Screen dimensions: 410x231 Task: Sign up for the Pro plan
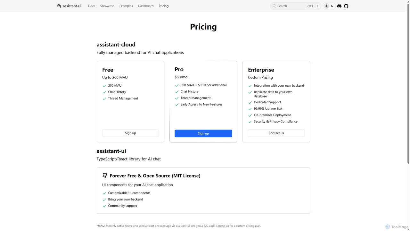coord(203,133)
